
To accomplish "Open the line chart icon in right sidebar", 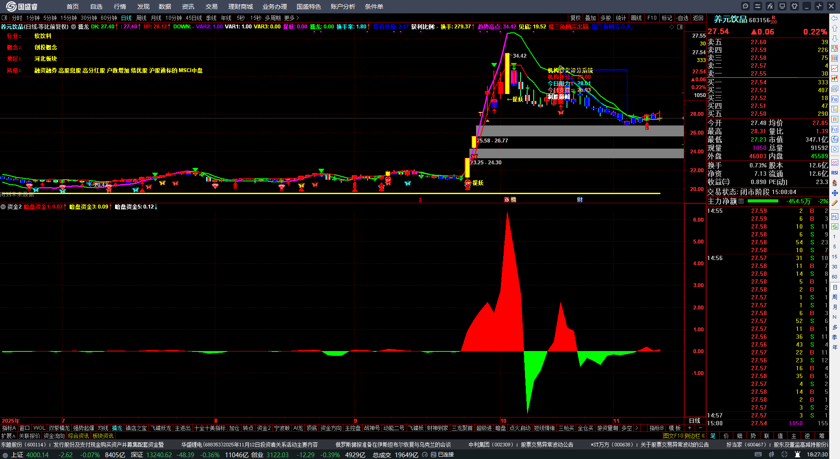I will 835,69.
